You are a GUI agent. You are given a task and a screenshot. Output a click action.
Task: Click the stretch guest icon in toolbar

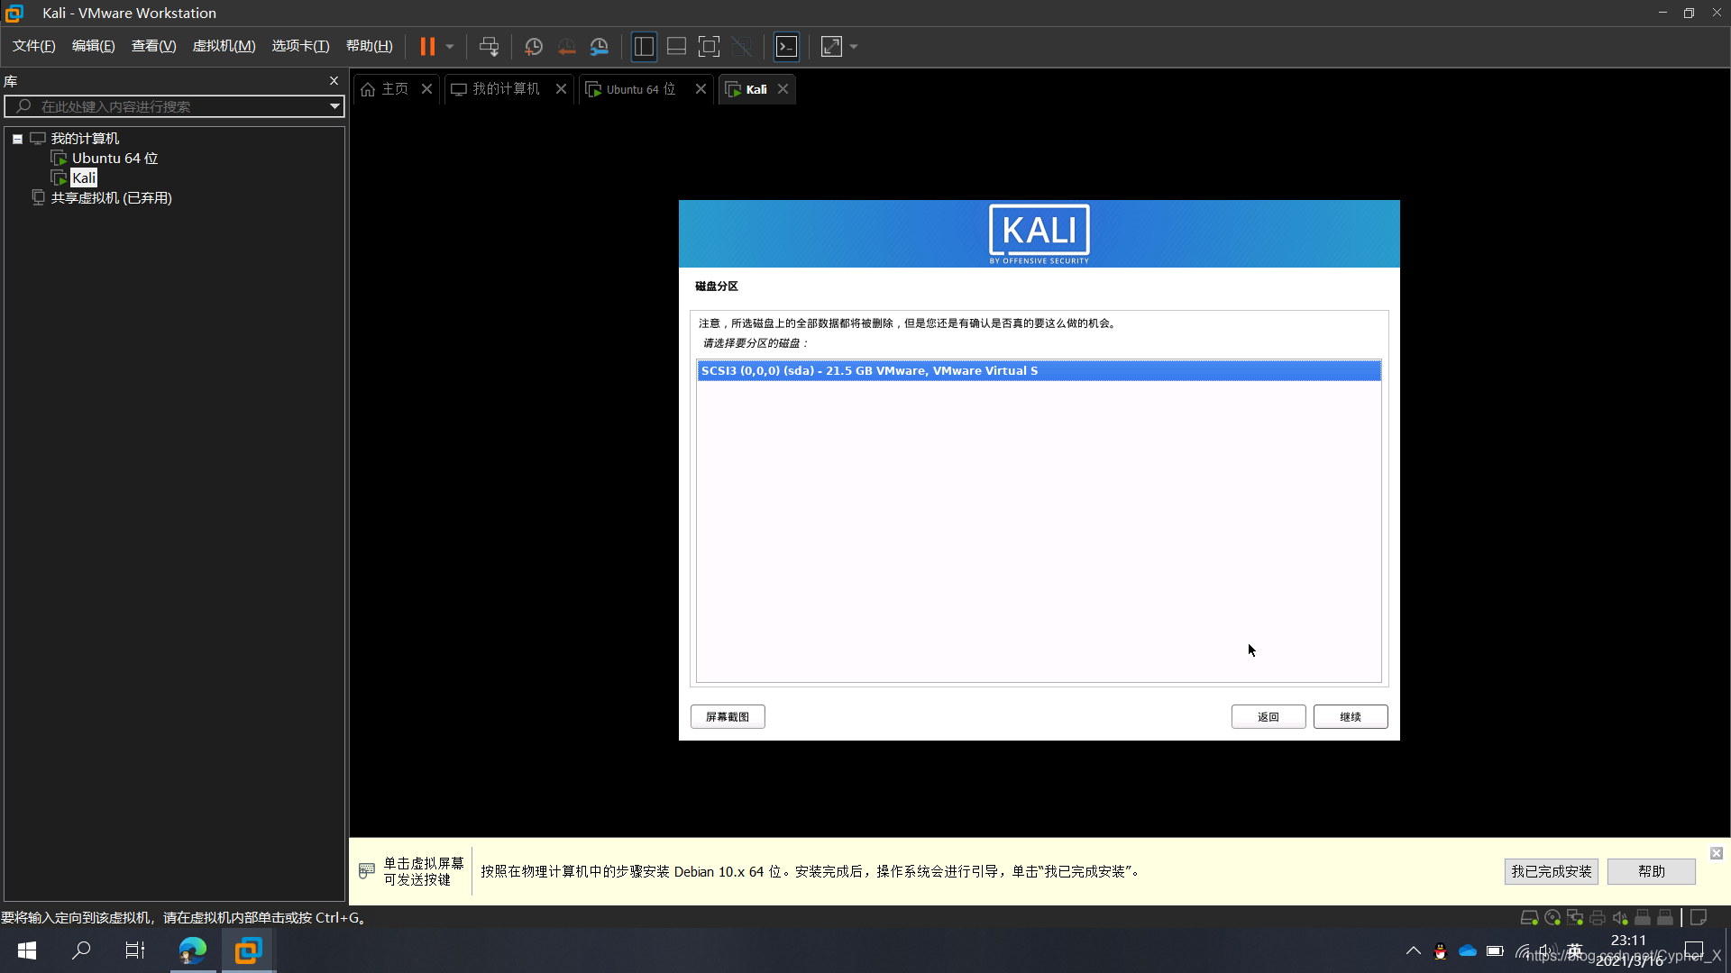832,46
